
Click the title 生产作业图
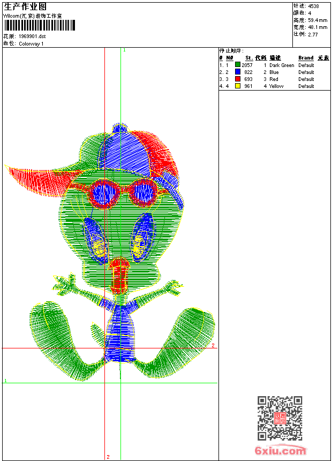click(25, 7)
